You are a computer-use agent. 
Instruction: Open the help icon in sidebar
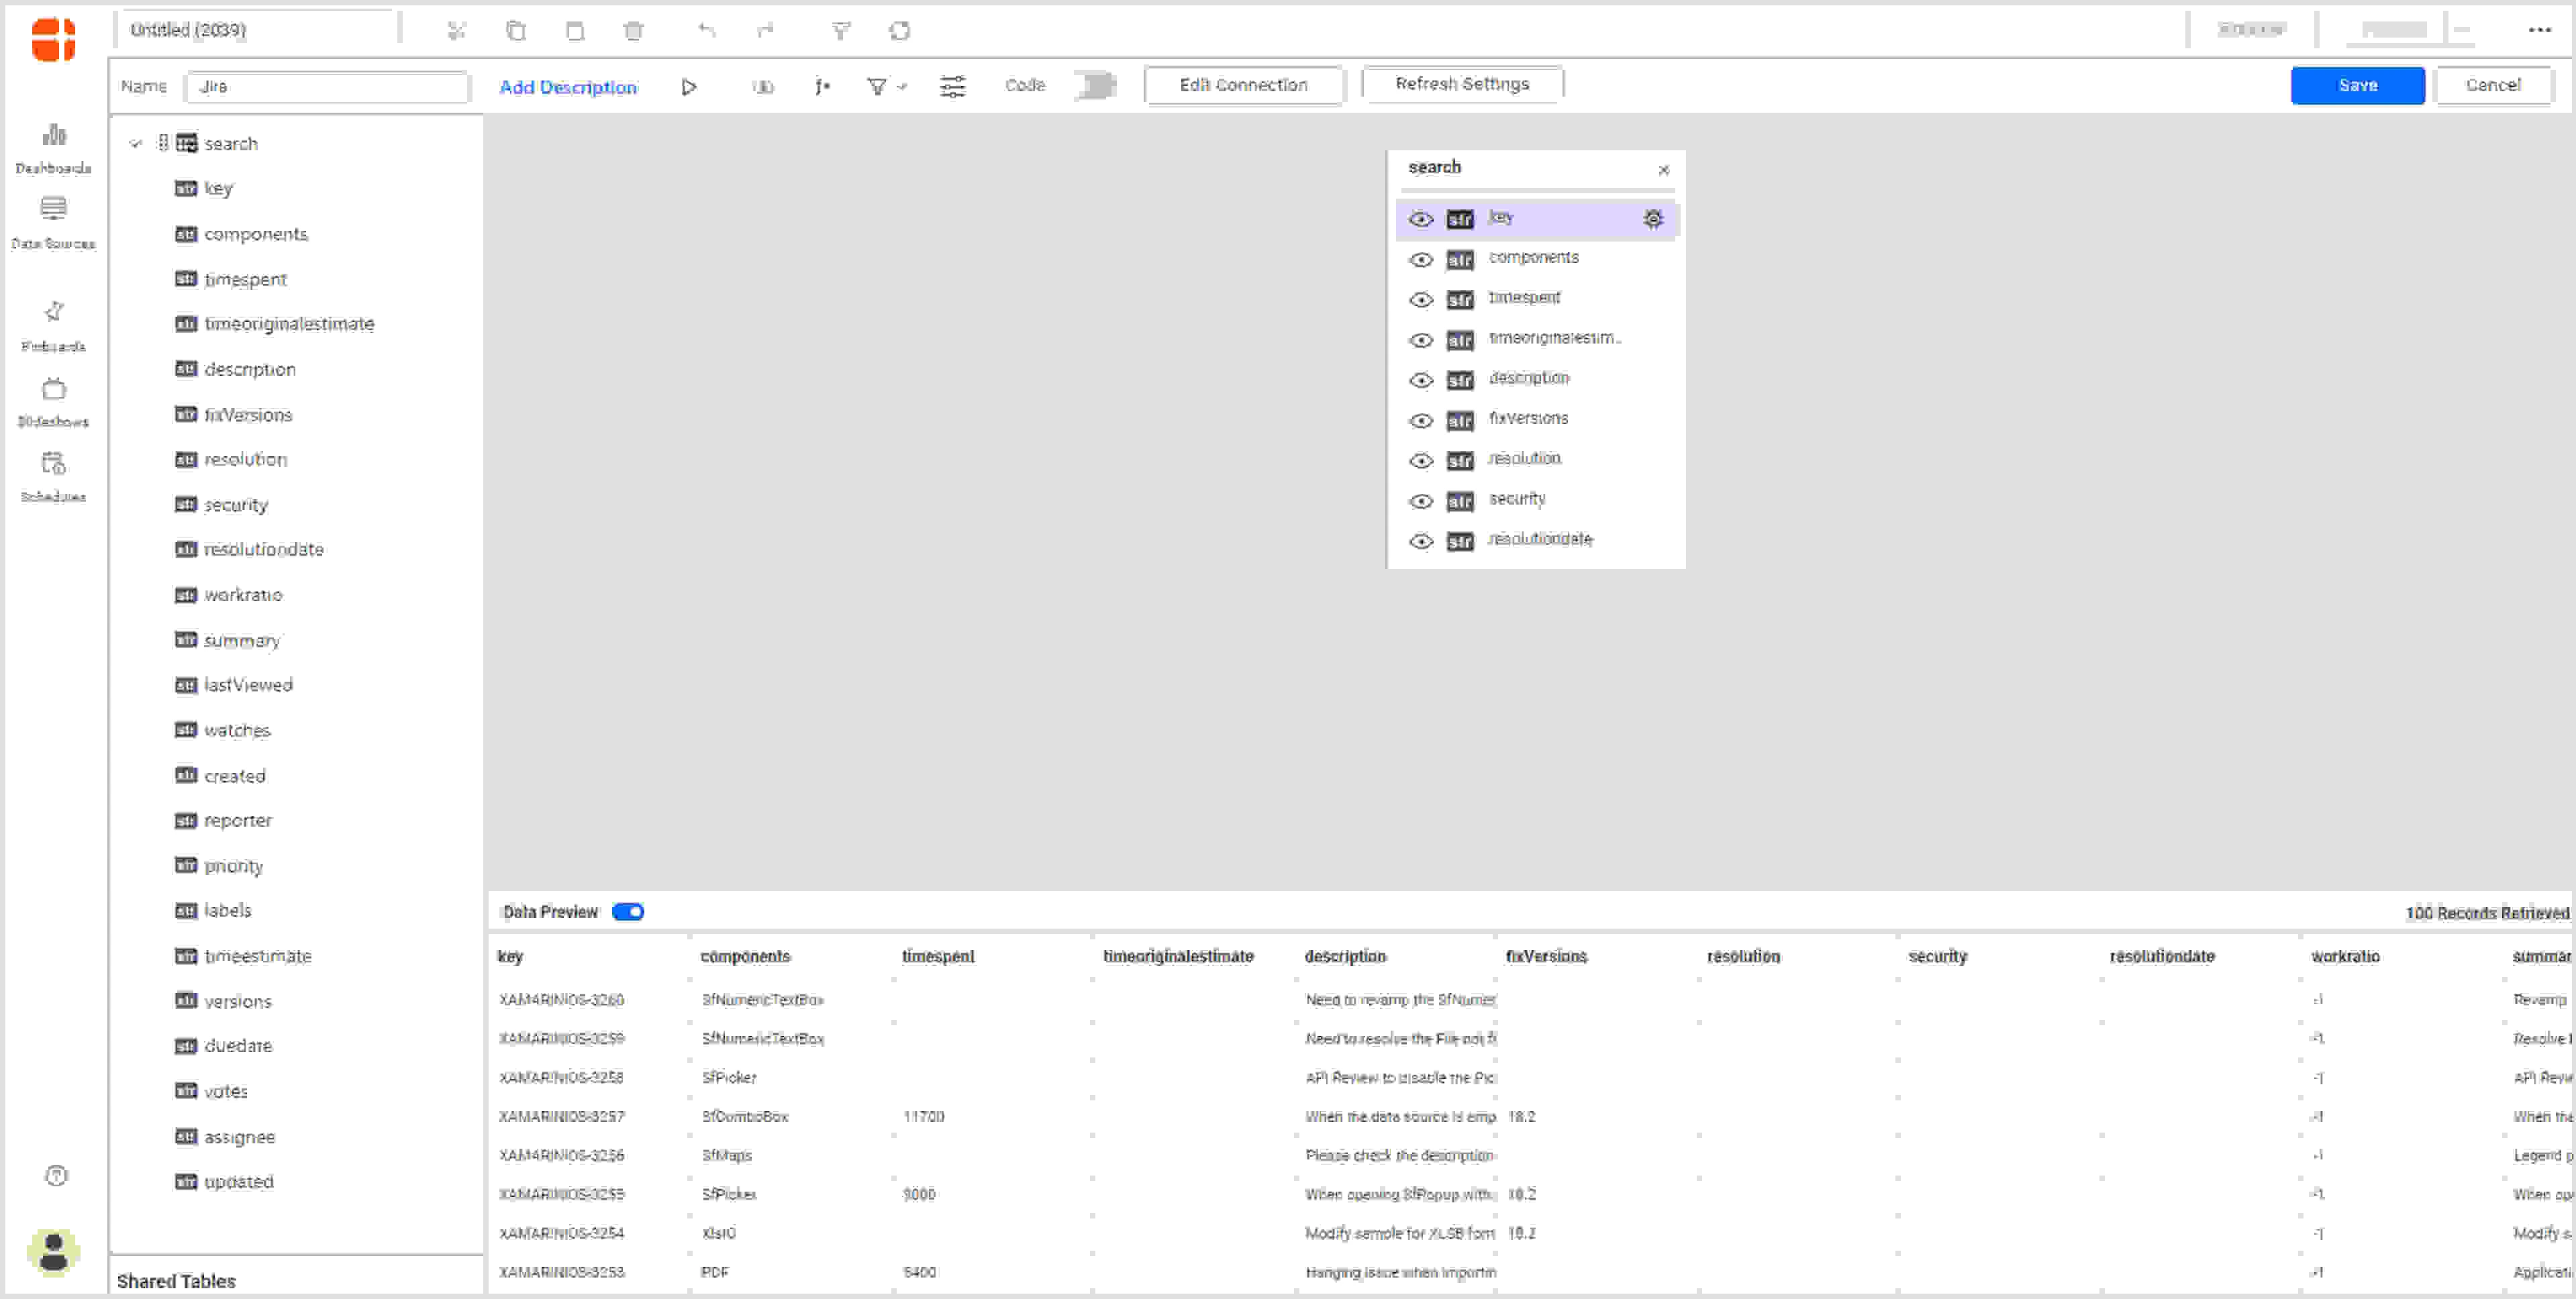pos(56,1175)
